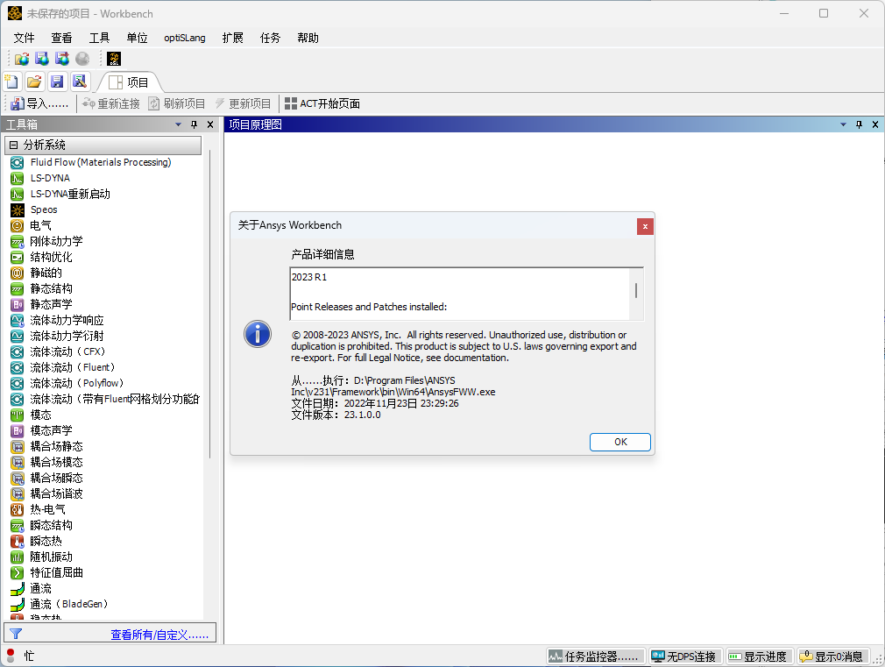Image resolution: width=885 pixels, height=667 pixels.
Task: Click the 导入 import toolbar button
Action: [x=39, y=104]
